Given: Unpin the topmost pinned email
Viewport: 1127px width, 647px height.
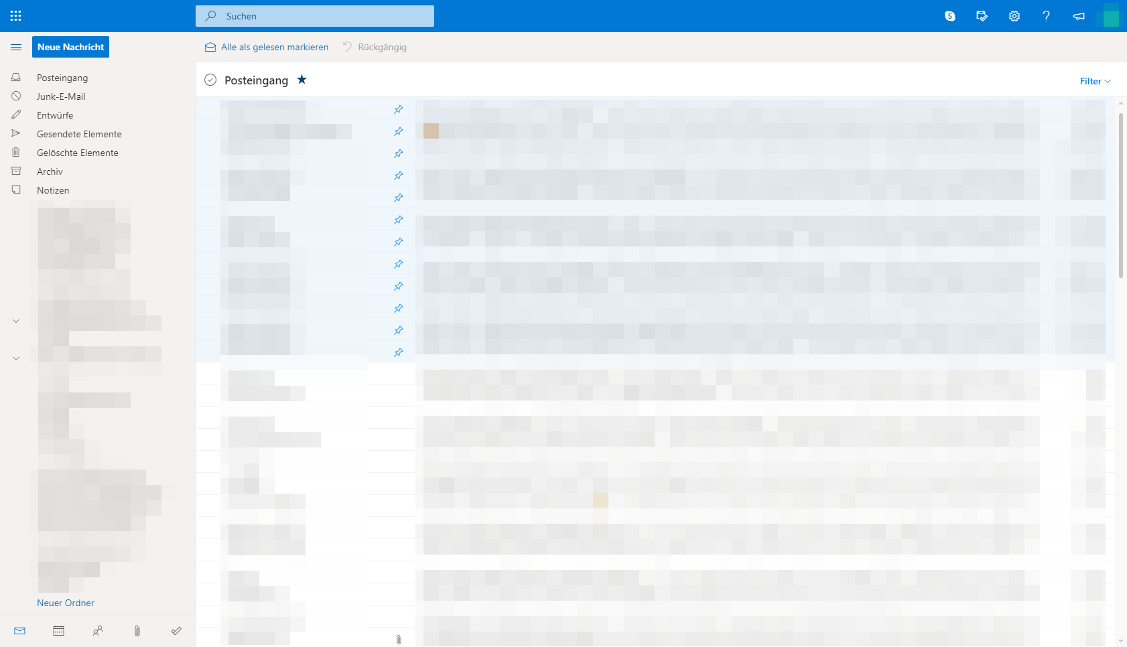Looking at the screenshot, I should click(398, 109).
